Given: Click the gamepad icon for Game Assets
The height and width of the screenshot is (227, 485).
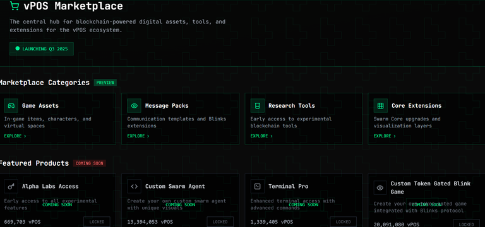Looking at the screenshot, I should click(x=11, y=106).
